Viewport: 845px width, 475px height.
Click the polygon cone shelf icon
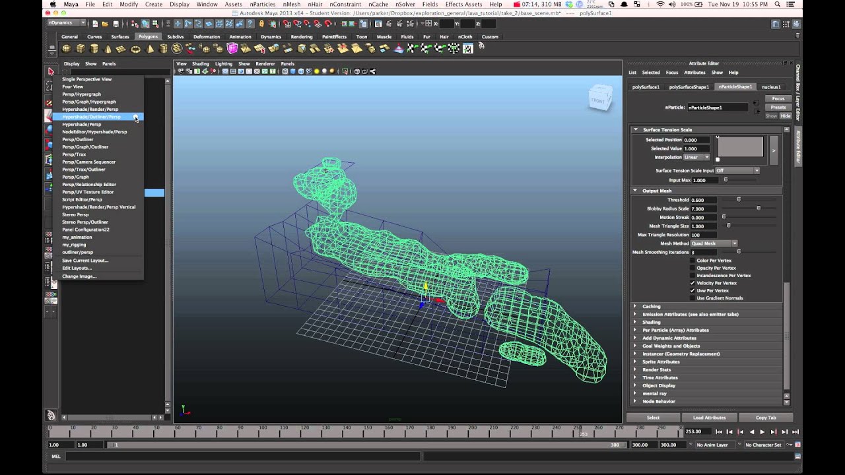click(108, 49)
